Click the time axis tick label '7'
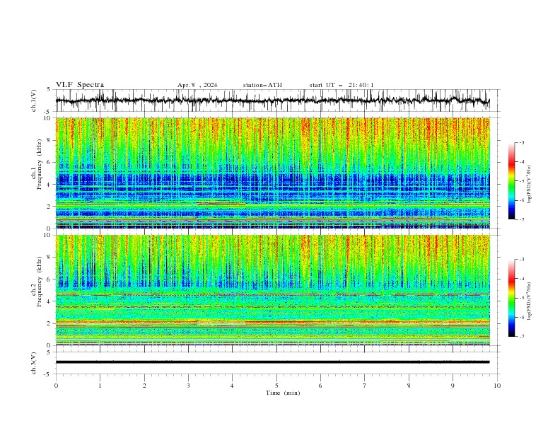The image size is (560, 433). tap(365, 386)
